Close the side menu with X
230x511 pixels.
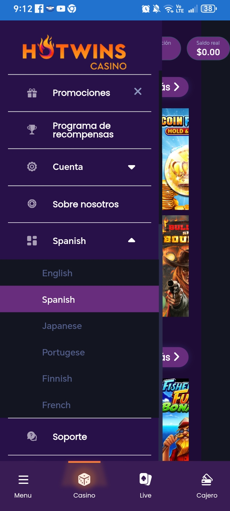(x=138, y=92)
